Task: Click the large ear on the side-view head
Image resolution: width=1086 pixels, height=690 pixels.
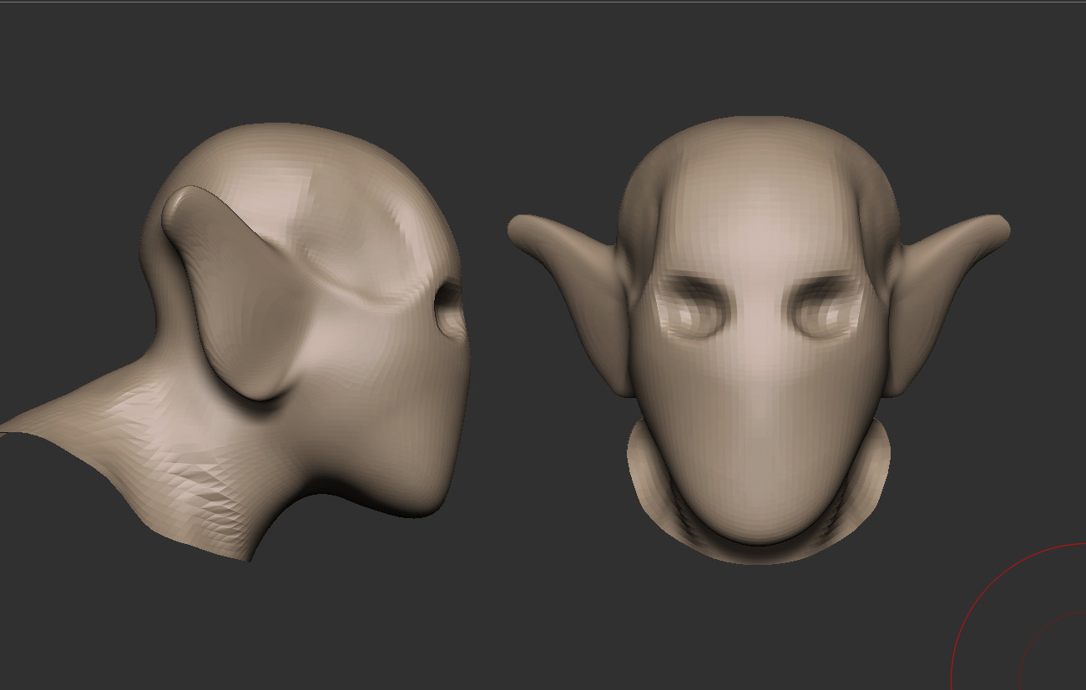Action: coord(238,292)
